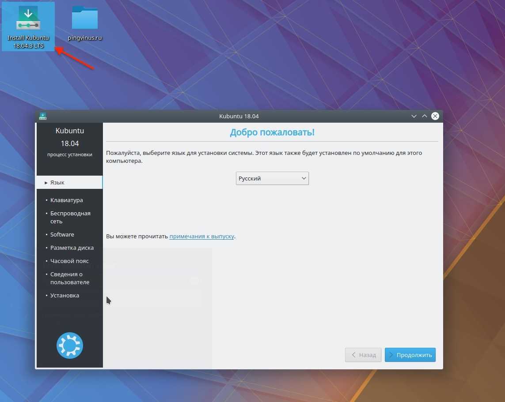Screen dimensions: 505x402
Task: Select the Часовой пояс step
Action: tap(69, 261)
